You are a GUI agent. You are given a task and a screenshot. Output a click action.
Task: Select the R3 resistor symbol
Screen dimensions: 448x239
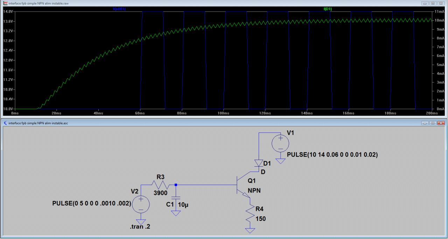pyautogui.click(x=160, y=185)
